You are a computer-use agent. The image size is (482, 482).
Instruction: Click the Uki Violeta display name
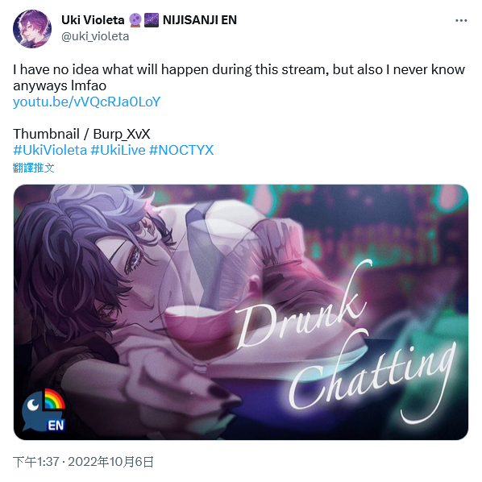tap(93, 20)
